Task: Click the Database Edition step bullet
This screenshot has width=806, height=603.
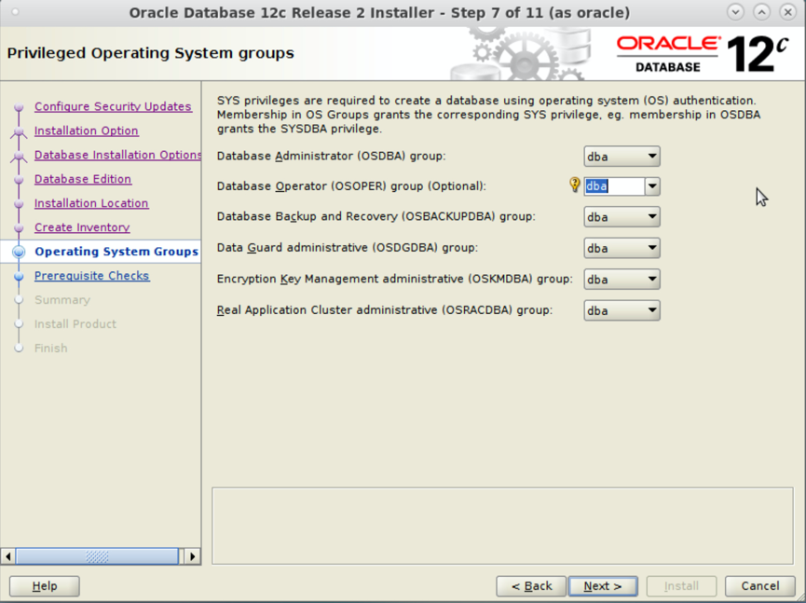Action: coord(19,180)
